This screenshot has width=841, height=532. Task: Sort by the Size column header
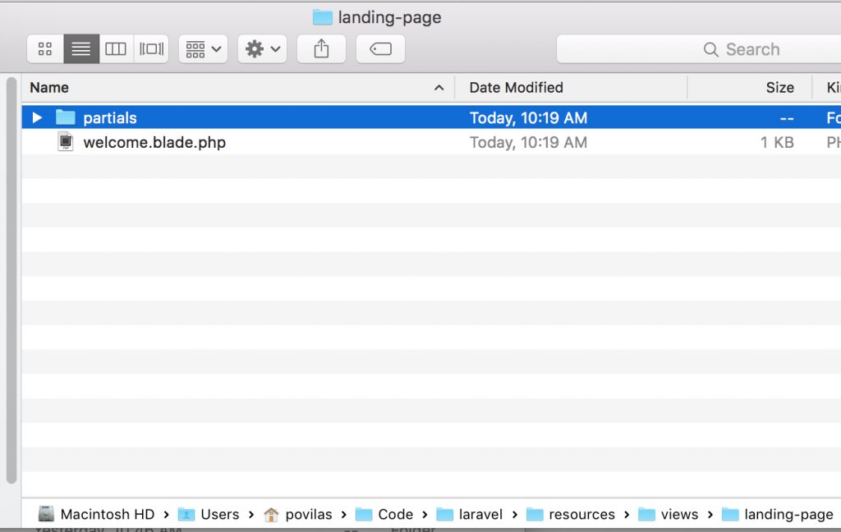coord(779,88)
